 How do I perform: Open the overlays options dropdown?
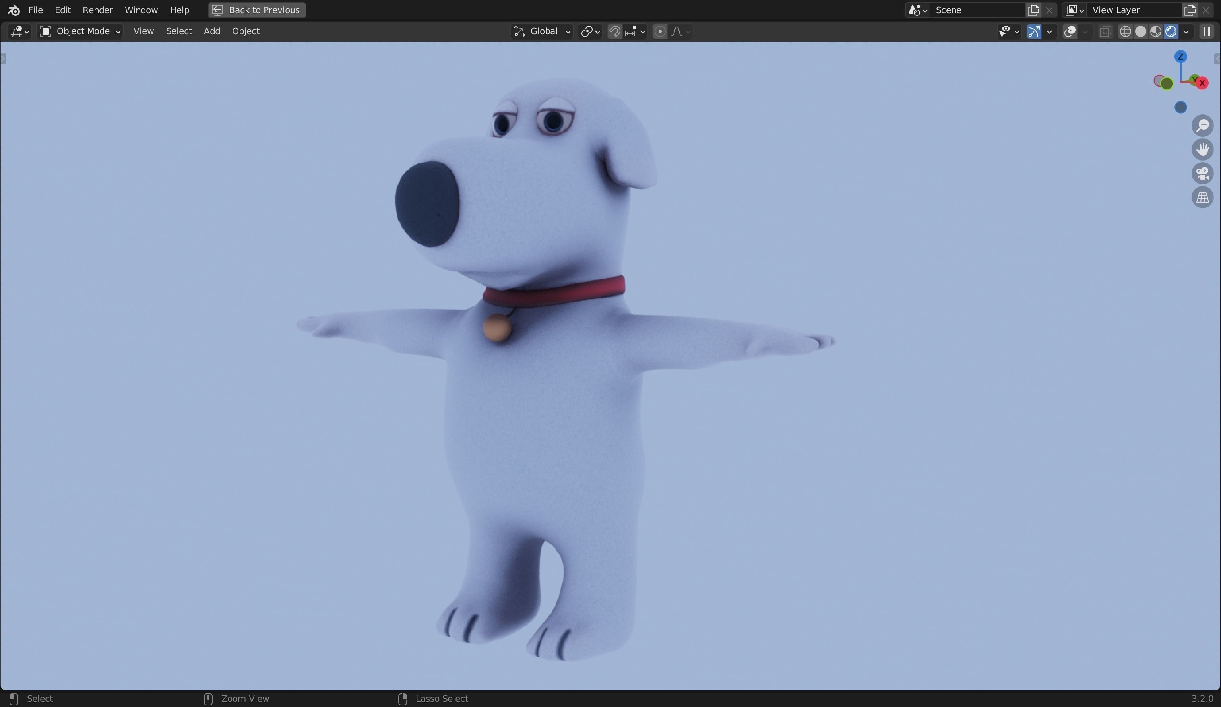click(1085, 31)
